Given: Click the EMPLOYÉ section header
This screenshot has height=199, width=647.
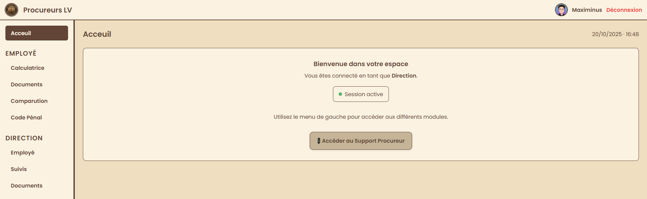Looking at the screenshot, I should pyautogui.click(x=21, y=53).
